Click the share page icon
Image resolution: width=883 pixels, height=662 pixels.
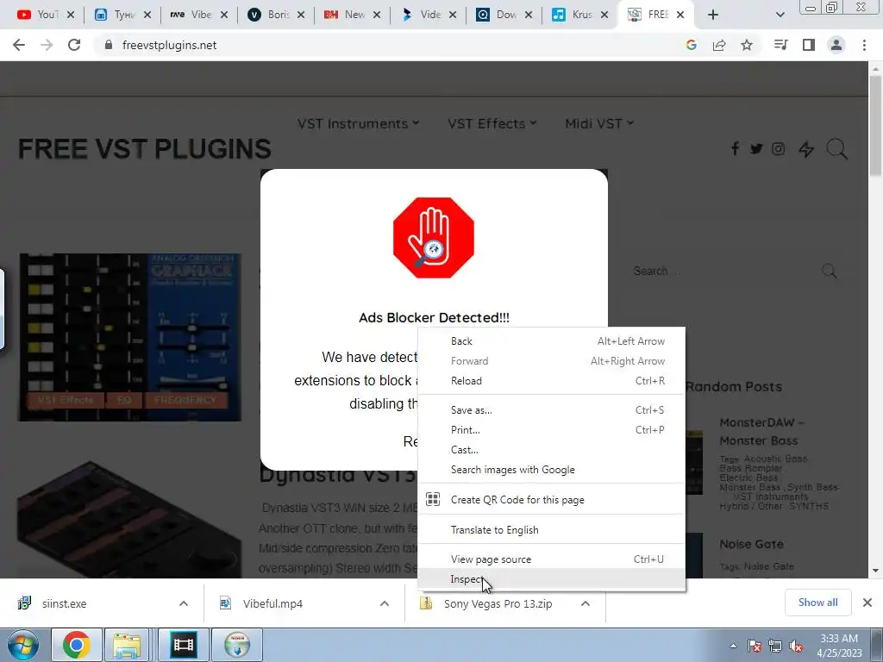coord(719,45)
